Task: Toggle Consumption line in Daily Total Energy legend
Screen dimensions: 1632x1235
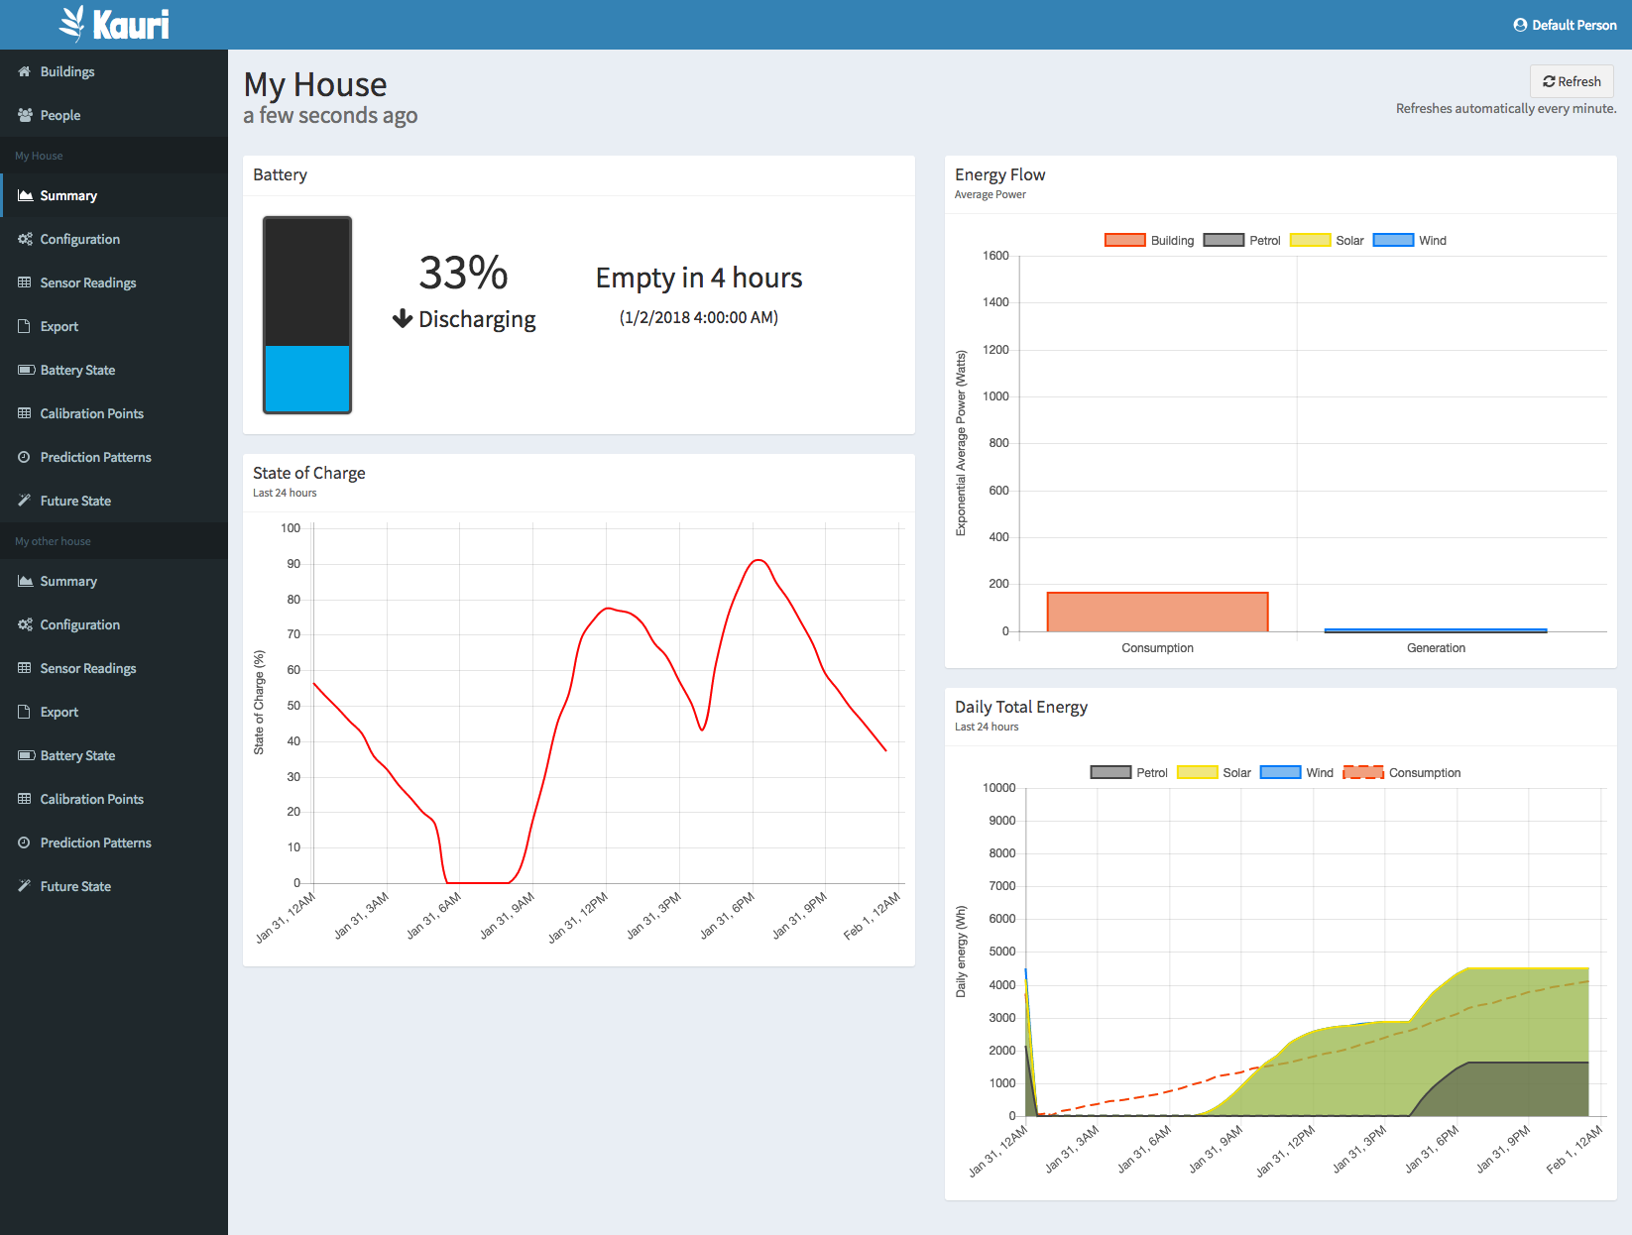Action: [x=1402, y=773]
